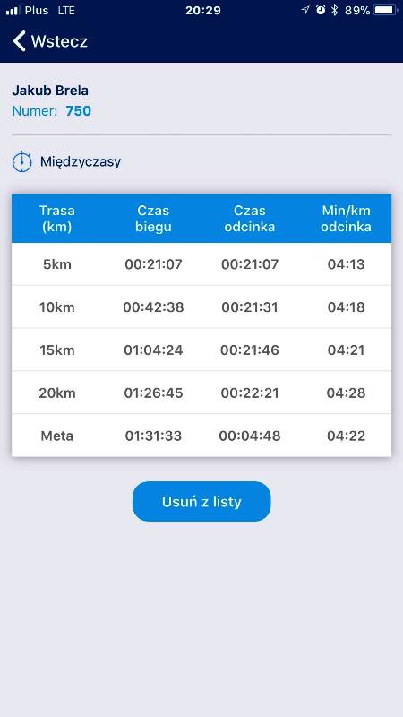Tap the battery icon in status bar
The height and width of the screenshot is (717, 403).
[x=385, y=11]
